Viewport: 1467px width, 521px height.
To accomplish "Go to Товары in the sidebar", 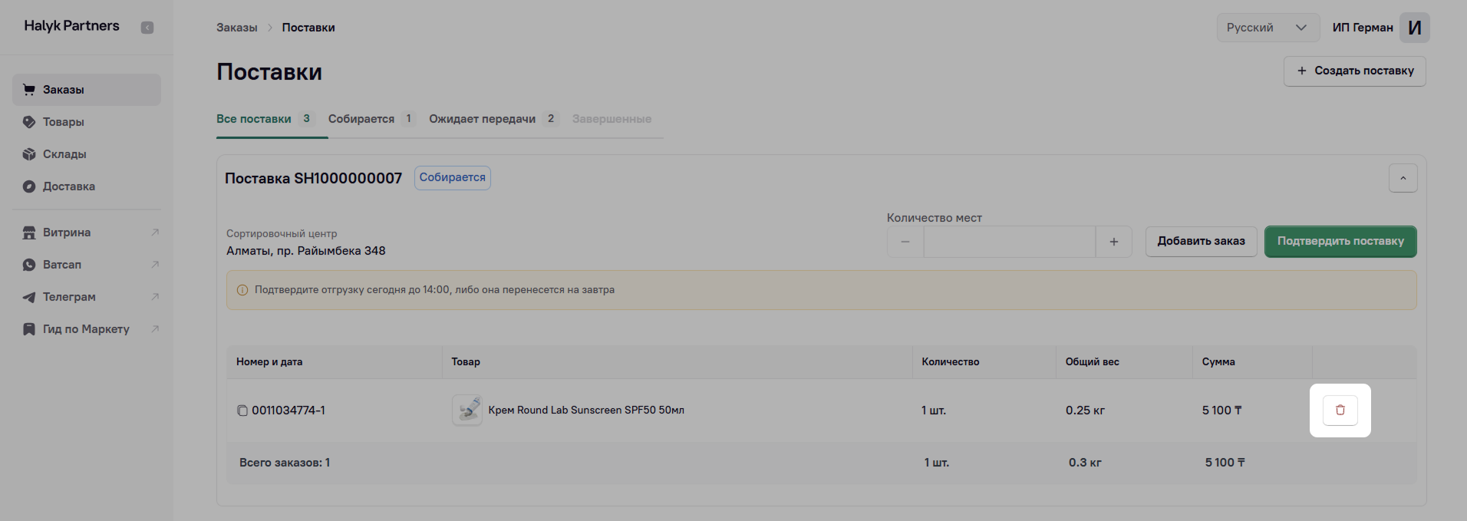I will pyautogui.click(x=64, y=122).
